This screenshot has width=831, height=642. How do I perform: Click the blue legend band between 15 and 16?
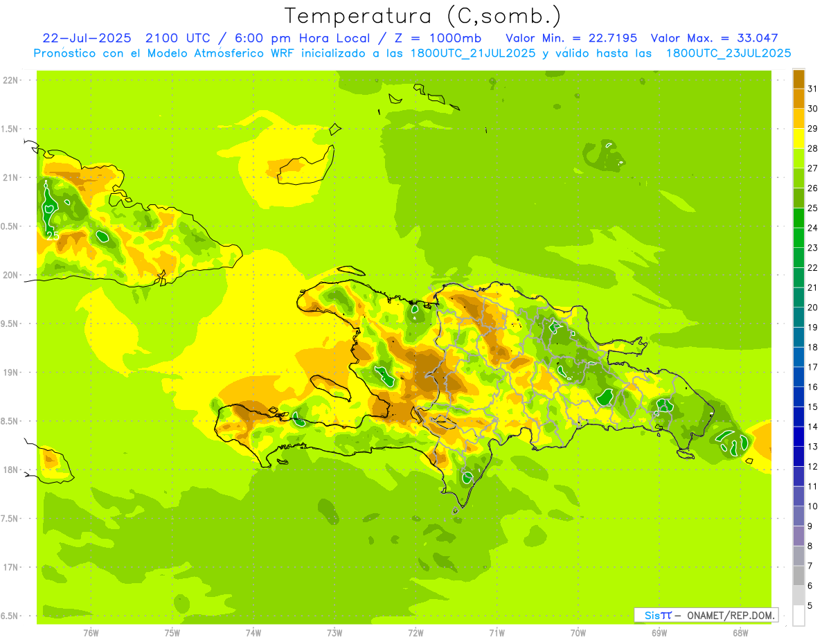(798, 397)
